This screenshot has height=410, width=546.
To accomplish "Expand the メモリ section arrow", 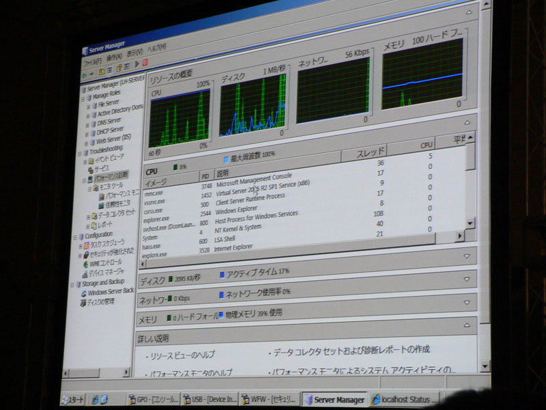I will pyautogui.click(x=467, y=303).
